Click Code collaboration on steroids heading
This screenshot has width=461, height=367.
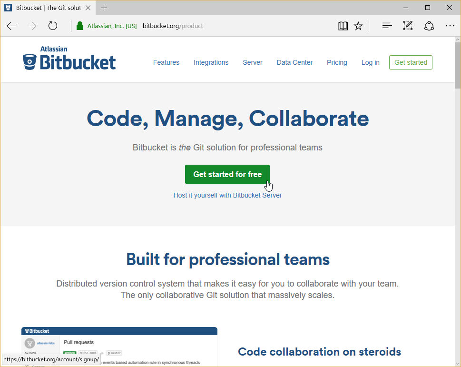319,352
